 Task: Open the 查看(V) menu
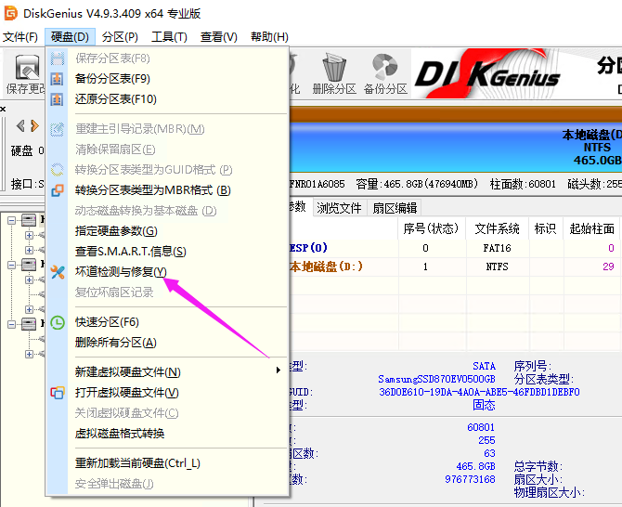pyautogui.click(x=218, y=37)
